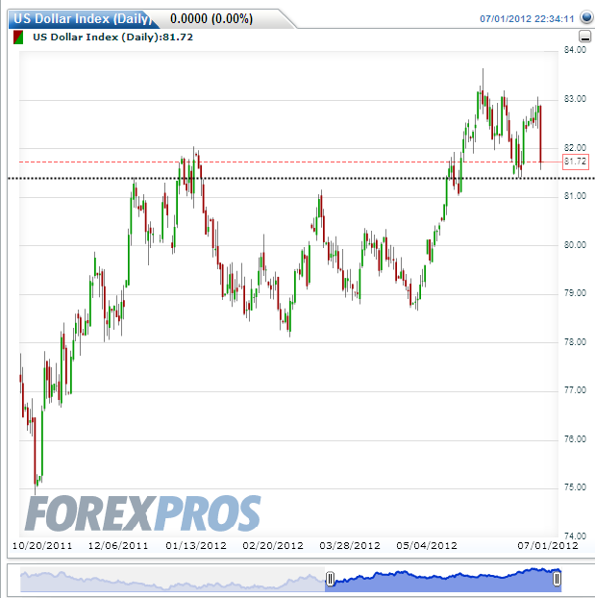The image size is (595, 598).
Task: Grab the right handle of the range slider
Action: click(x=557, y=579)
